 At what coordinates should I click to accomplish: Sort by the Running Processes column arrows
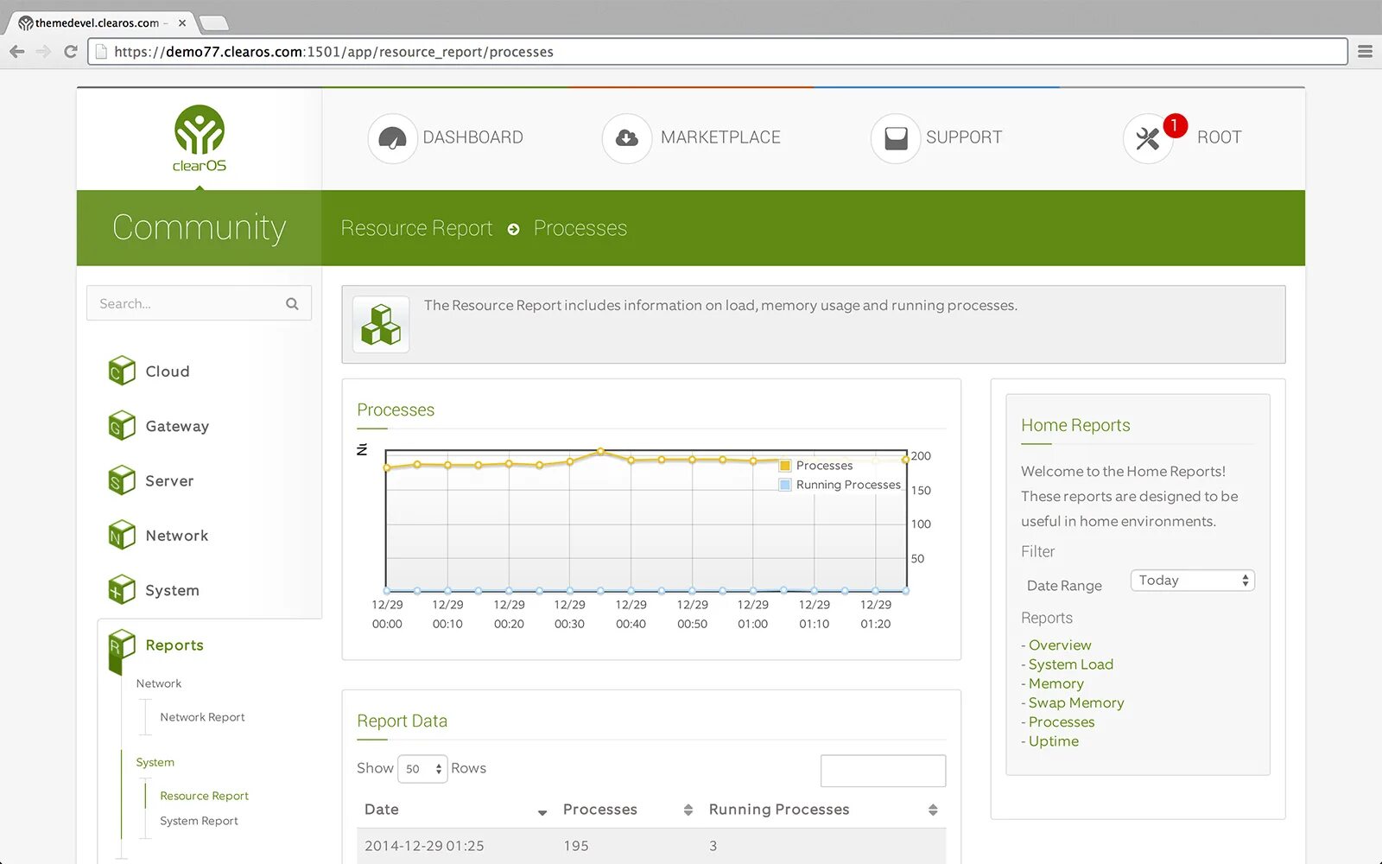click(x=933, y=810)
